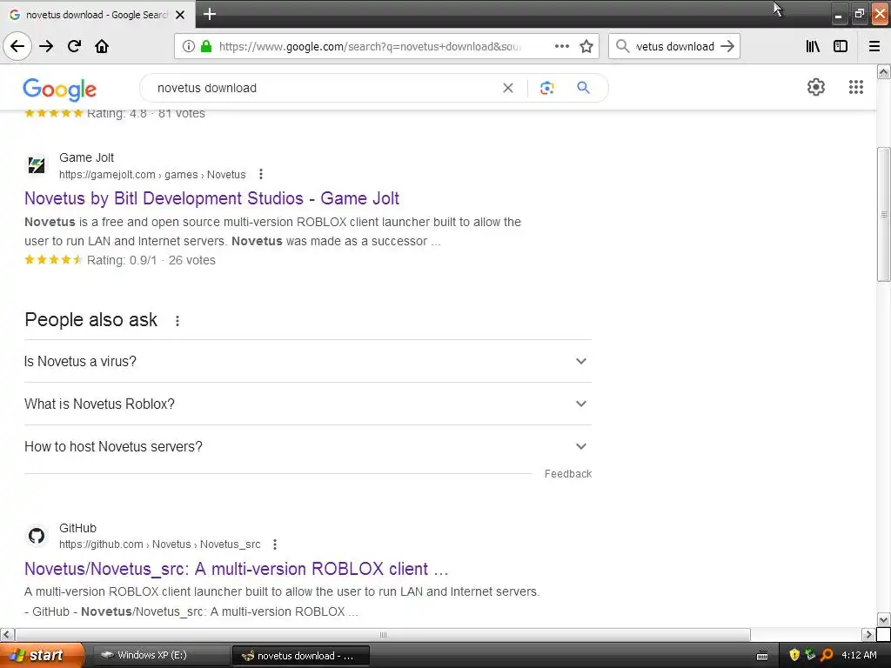
Task: Click the scroll up arrow
Action: 884,71
